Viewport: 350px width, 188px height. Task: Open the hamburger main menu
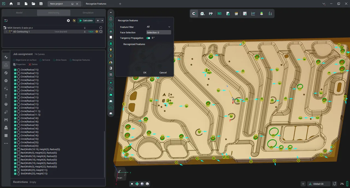click(x=18, y=4)
